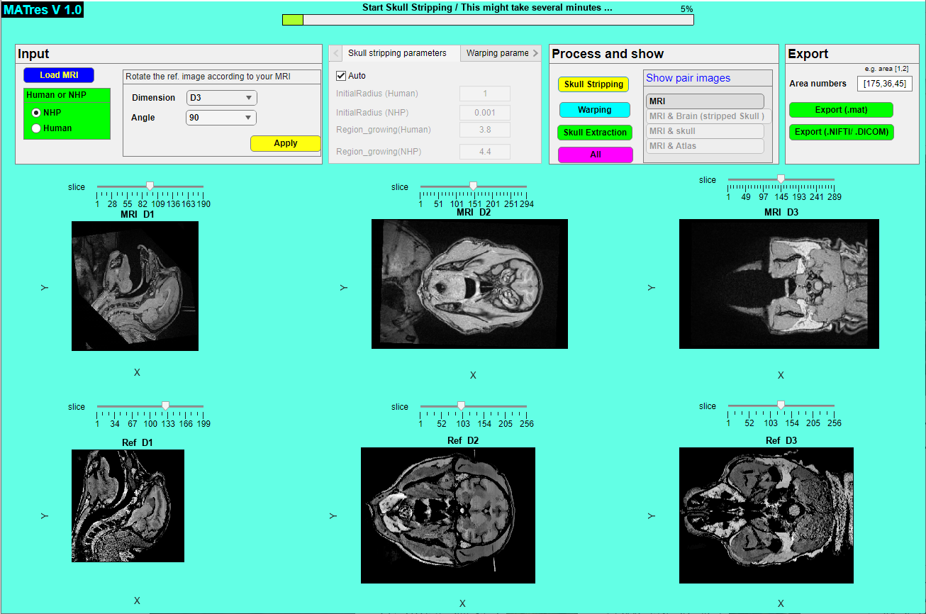Image resolution: width=926 pixels, height=614 pixels.
Task: Click the Ref D1 reference image
Action: point(128,506)
